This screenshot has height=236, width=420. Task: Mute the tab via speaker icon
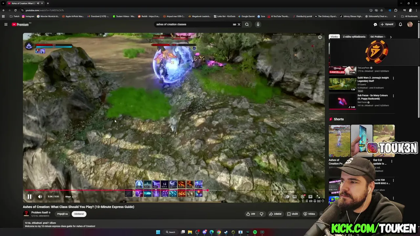point(38,3)
